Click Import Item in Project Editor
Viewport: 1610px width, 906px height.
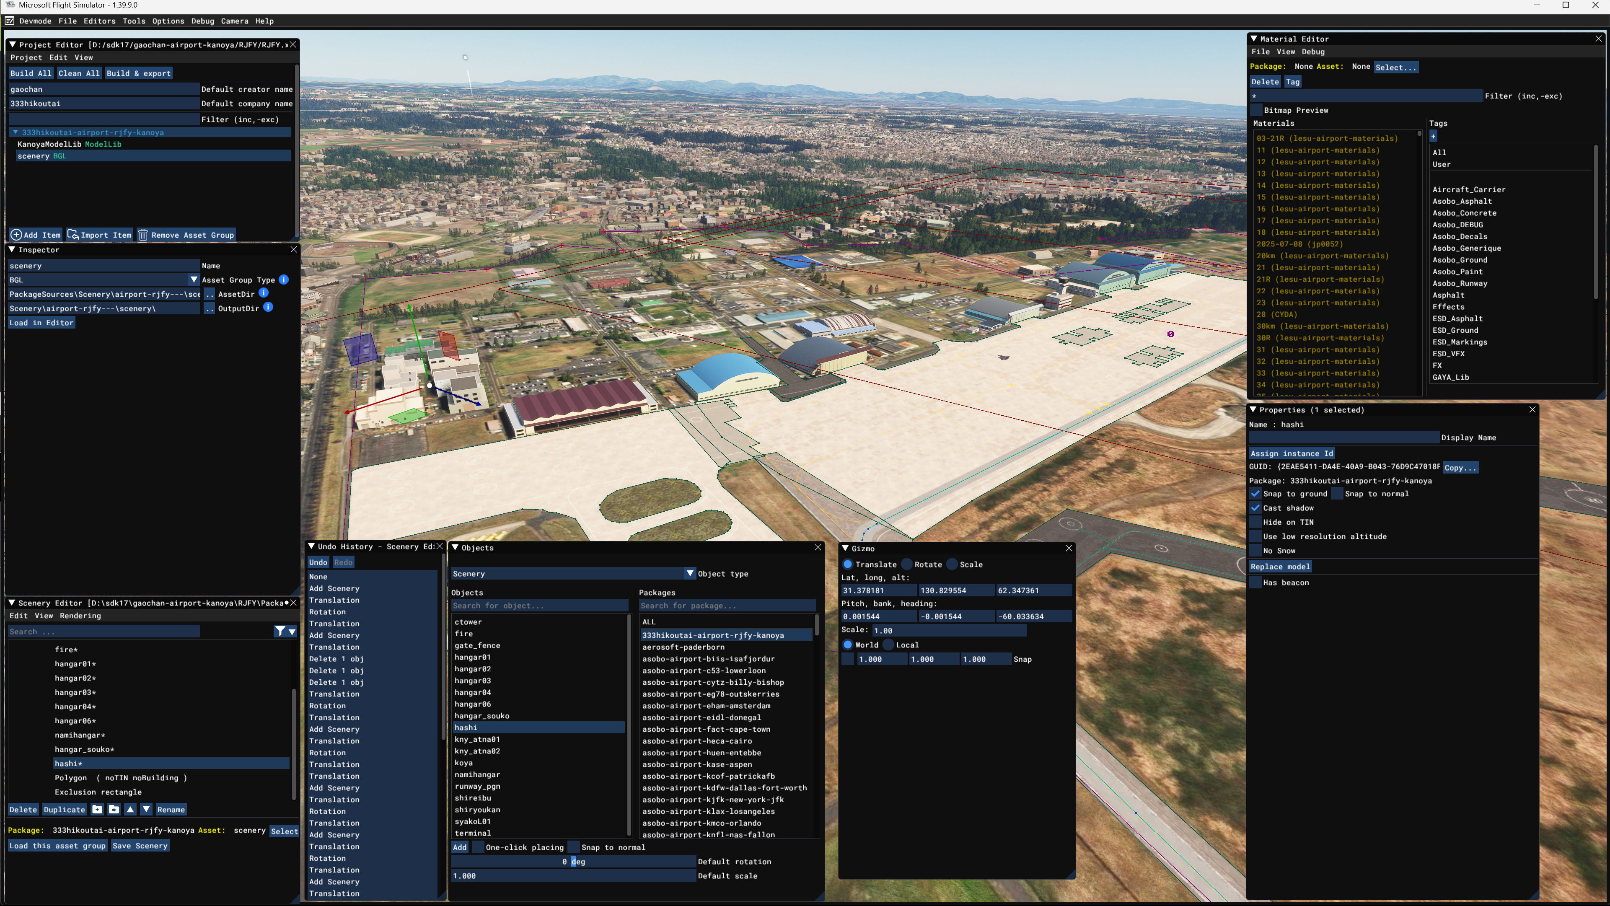[x=100, y=235]
